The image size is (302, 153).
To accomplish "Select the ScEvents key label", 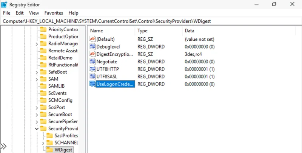I will [x=57, y=93].
